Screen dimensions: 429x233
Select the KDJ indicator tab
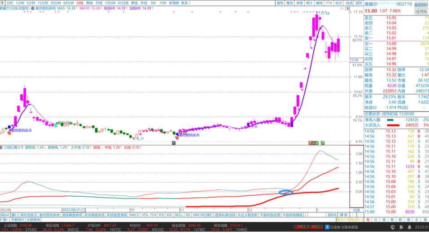pyautogui.click(x=169, y=215)
